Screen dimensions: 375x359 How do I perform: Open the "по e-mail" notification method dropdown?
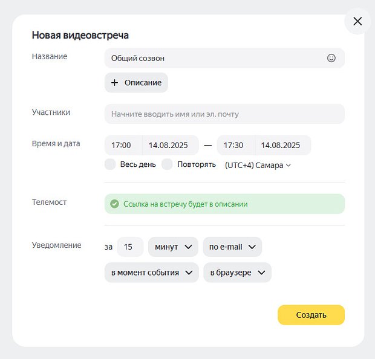tap(232, 247)
